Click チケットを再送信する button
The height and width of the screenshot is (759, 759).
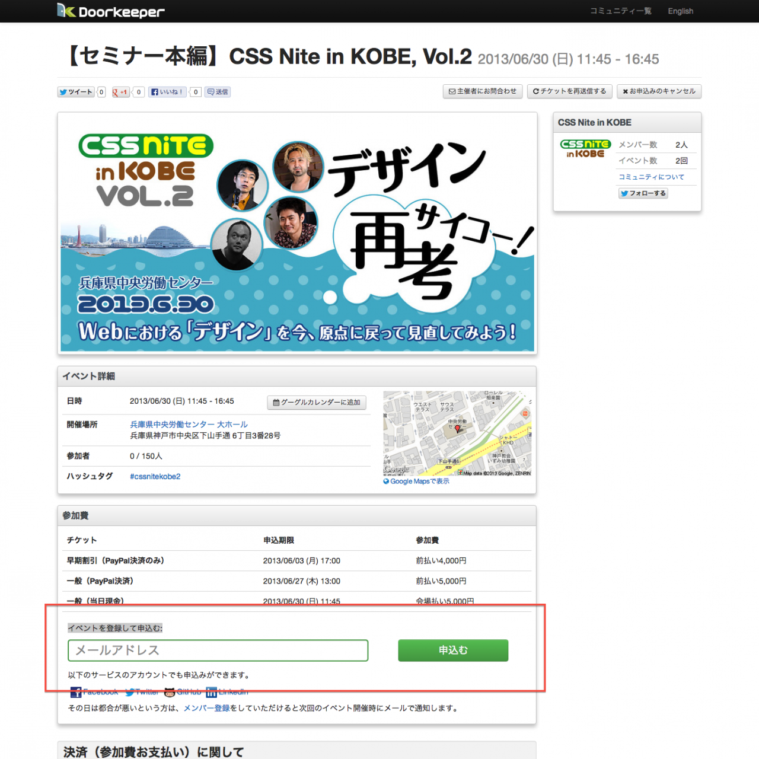tap(569, 91)
